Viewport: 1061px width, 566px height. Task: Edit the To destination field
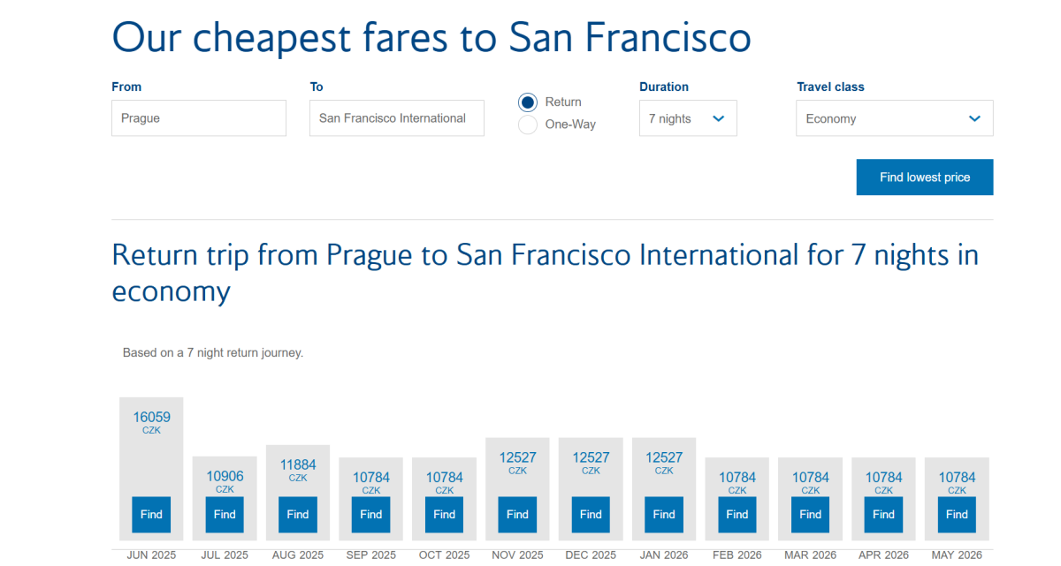(x=397, y=118)
